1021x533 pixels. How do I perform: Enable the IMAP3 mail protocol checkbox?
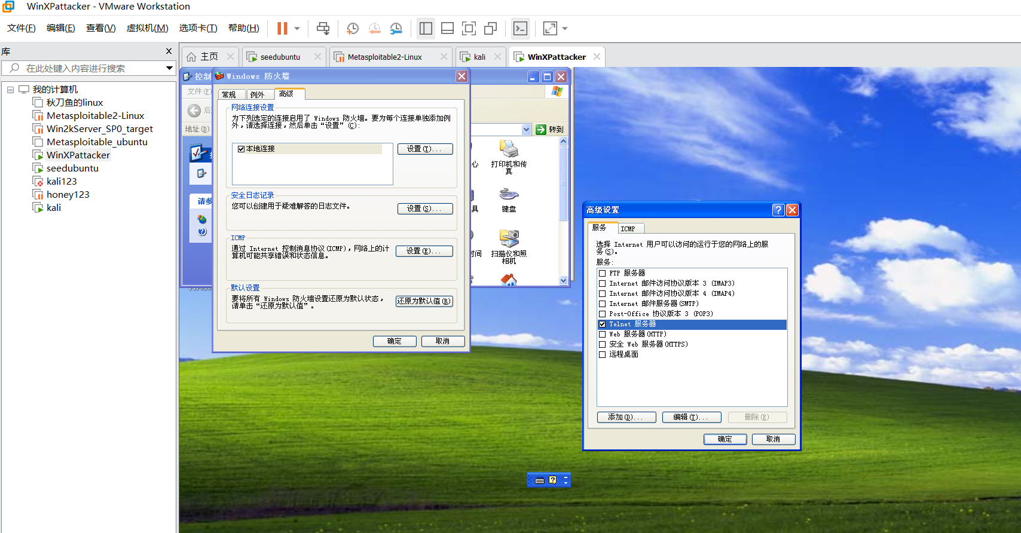click(x=603, y=283)
